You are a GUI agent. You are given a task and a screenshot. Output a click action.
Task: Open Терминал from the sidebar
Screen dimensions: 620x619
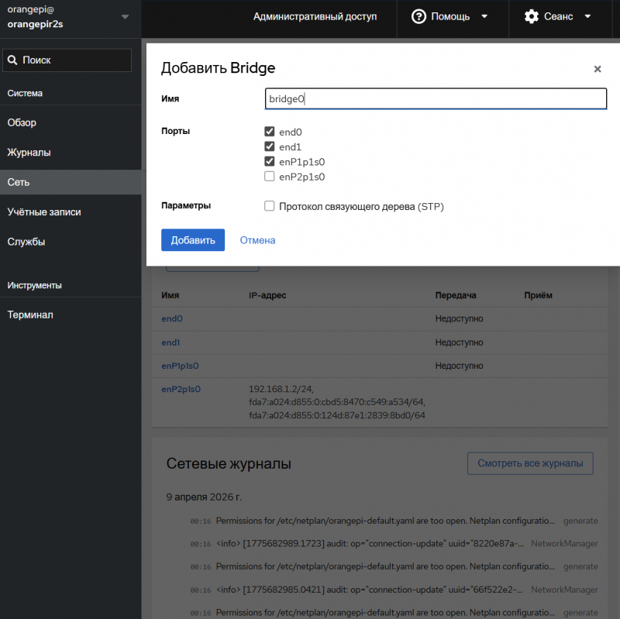click(30, 315)
